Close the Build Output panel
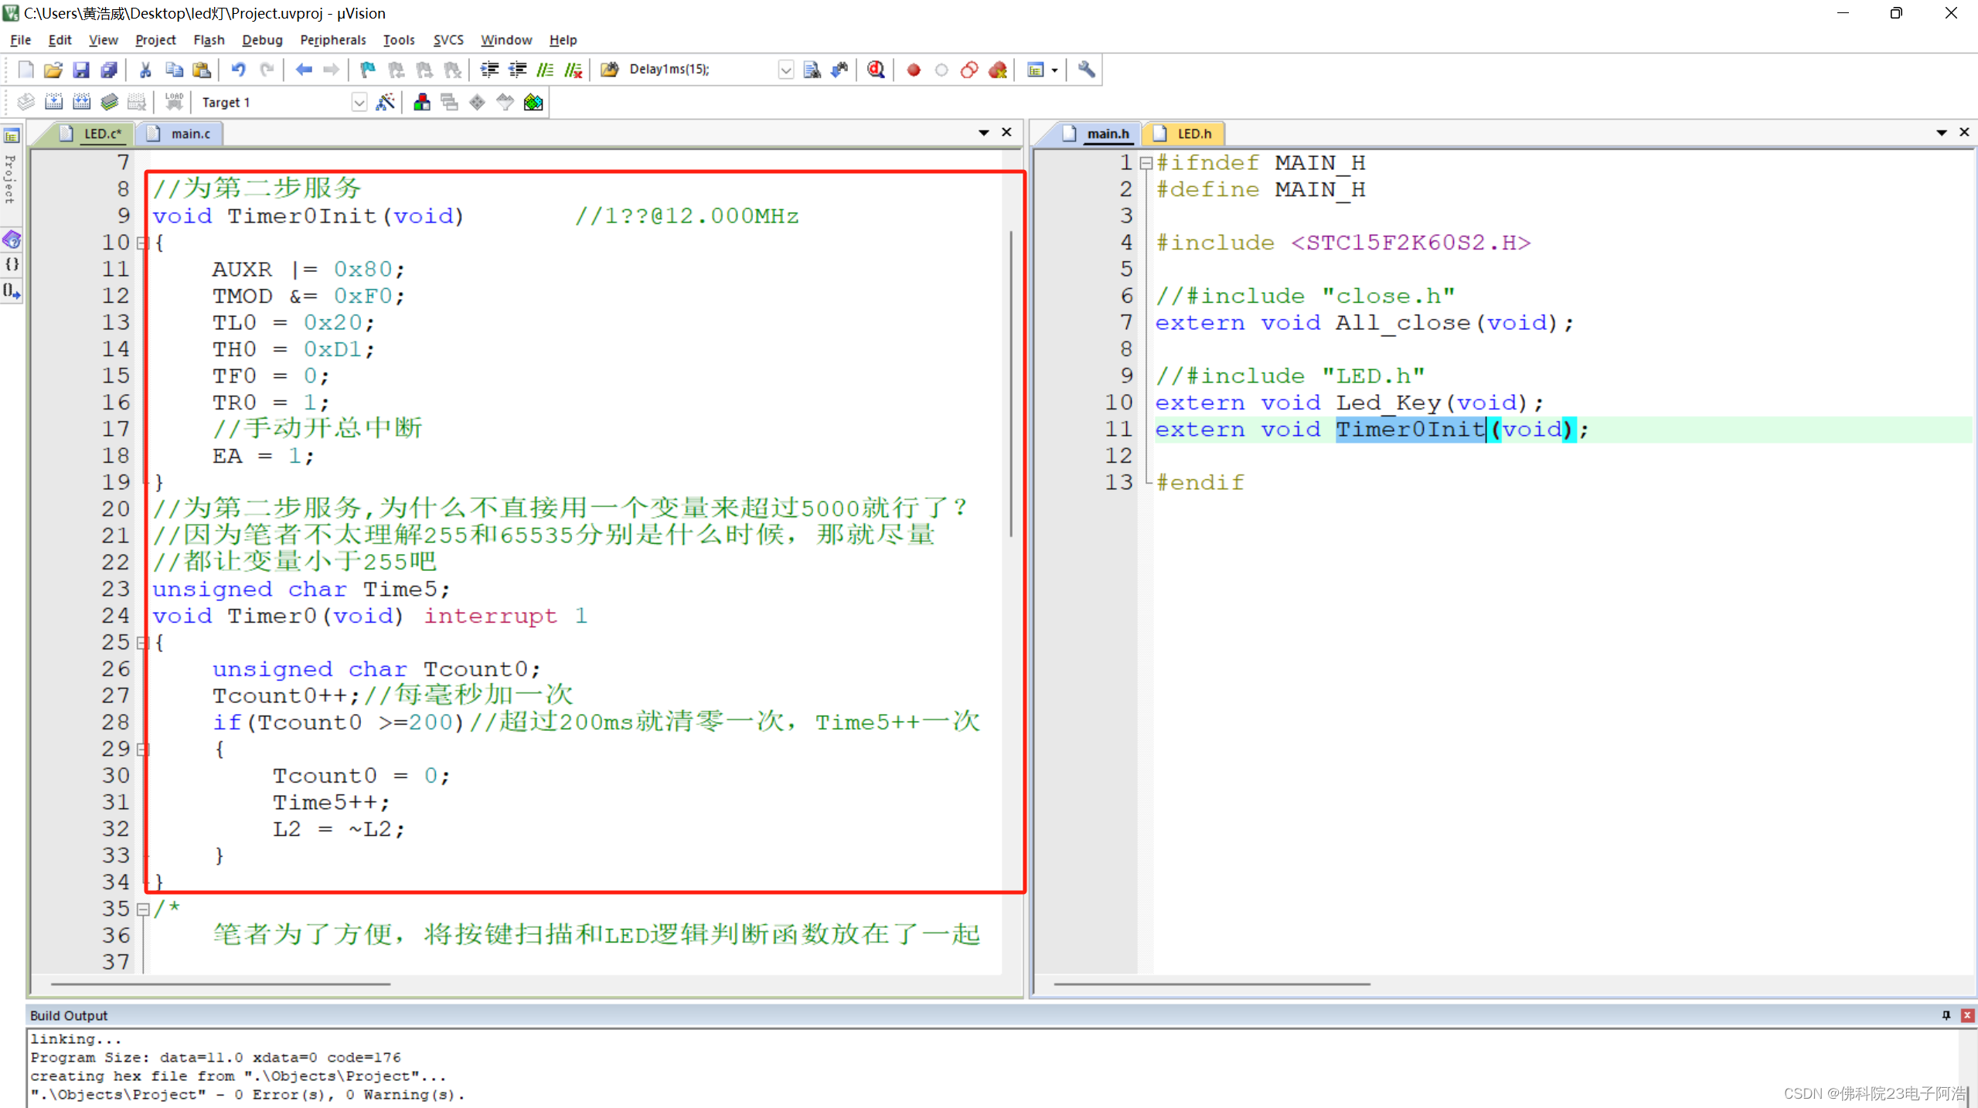 pyautogui.click(x=1967, y=1015)
